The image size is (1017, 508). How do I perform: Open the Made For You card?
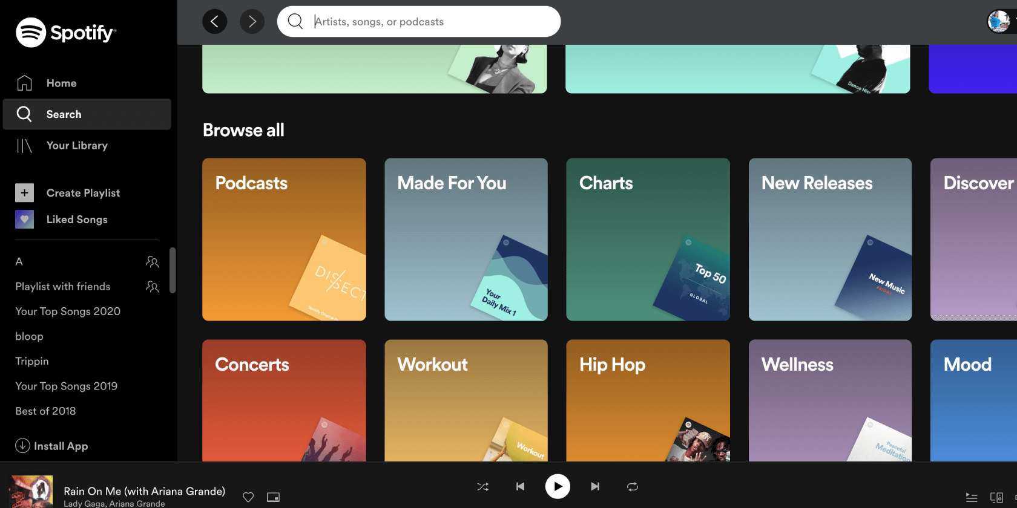466,239
